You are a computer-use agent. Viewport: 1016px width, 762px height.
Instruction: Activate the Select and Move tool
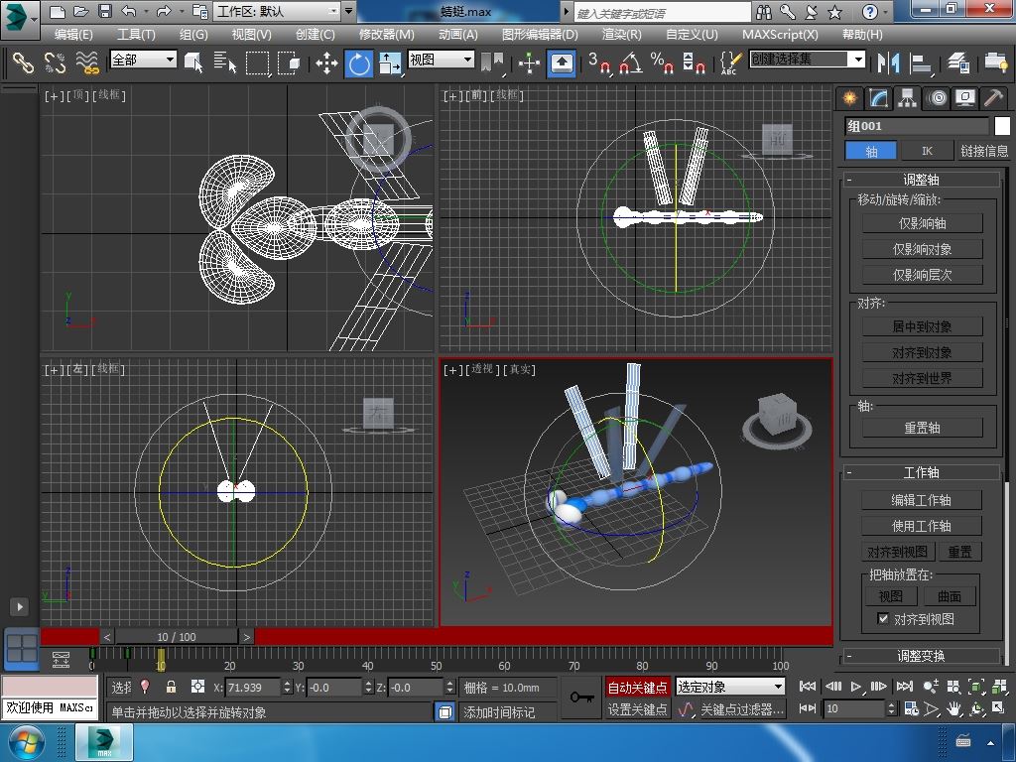click(x=326, y=64)
